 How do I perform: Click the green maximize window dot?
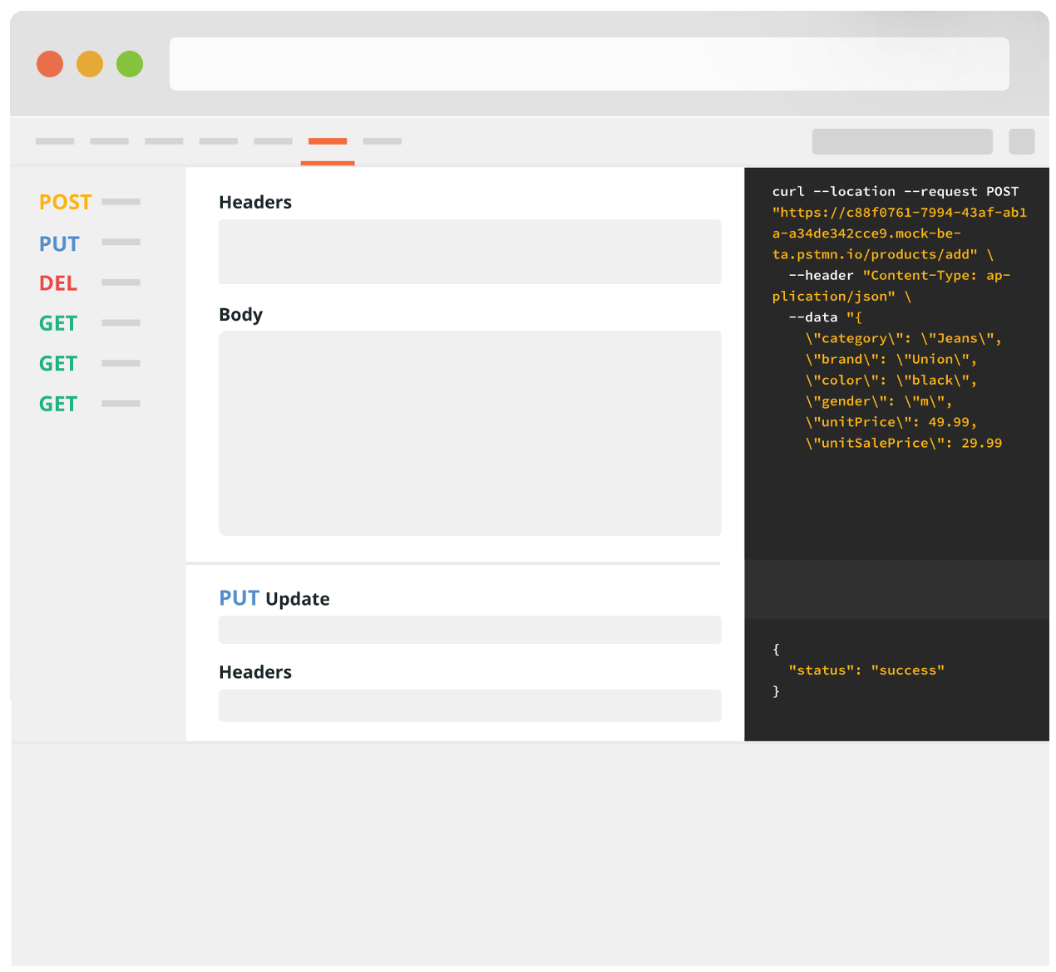tap(130, 64)
